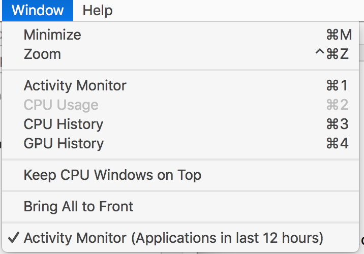Image resolution: width=364 pixels, height=254 pixels.
Task: Click the divider line above Bring All to Front
Action: click(x=182, y=191)
